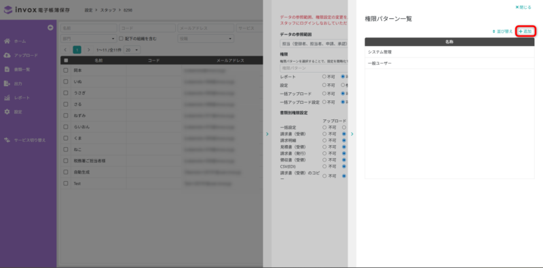
Task: Click the invox logo at top left
Action: click(37, 9)
